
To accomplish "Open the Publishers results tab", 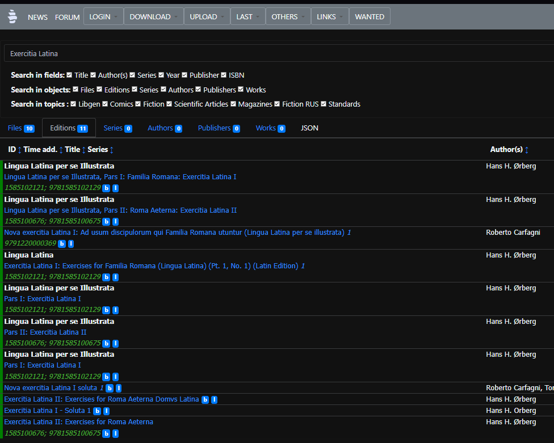I will [219, 128].
